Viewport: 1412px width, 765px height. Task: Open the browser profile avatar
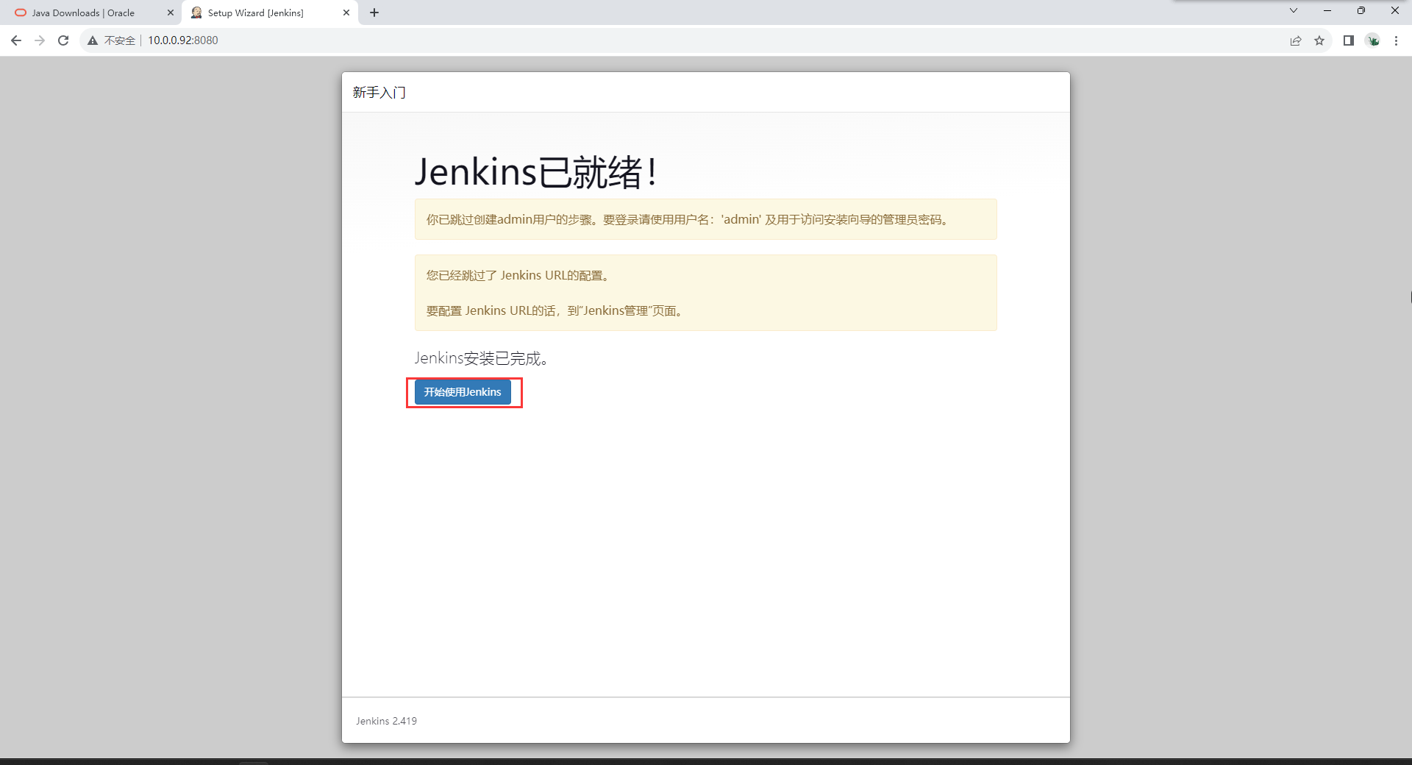pos(1372,40)
